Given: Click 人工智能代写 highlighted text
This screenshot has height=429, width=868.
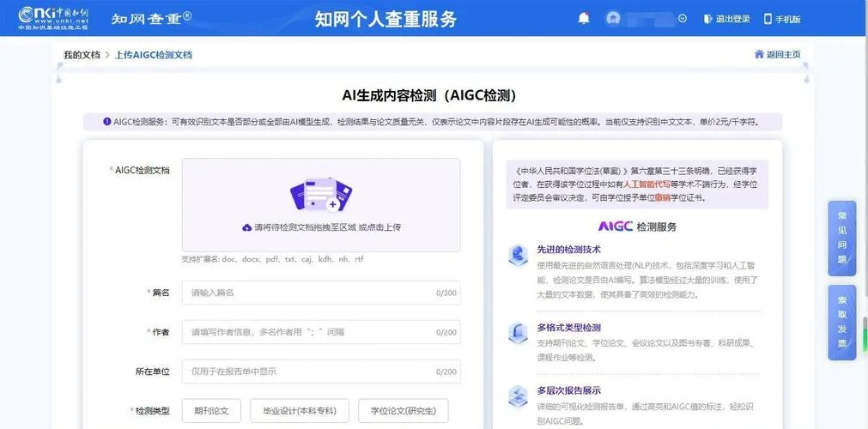Looking at the screenshot, I should point(646,184).
